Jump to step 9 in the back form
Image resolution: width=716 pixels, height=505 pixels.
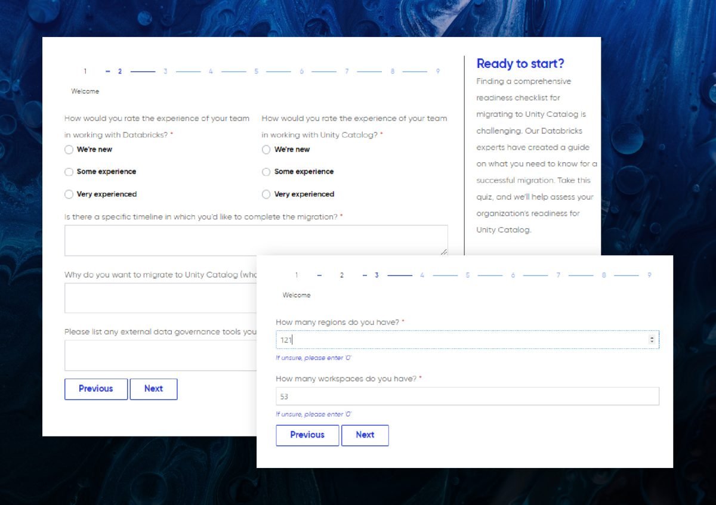click(437, 72)
